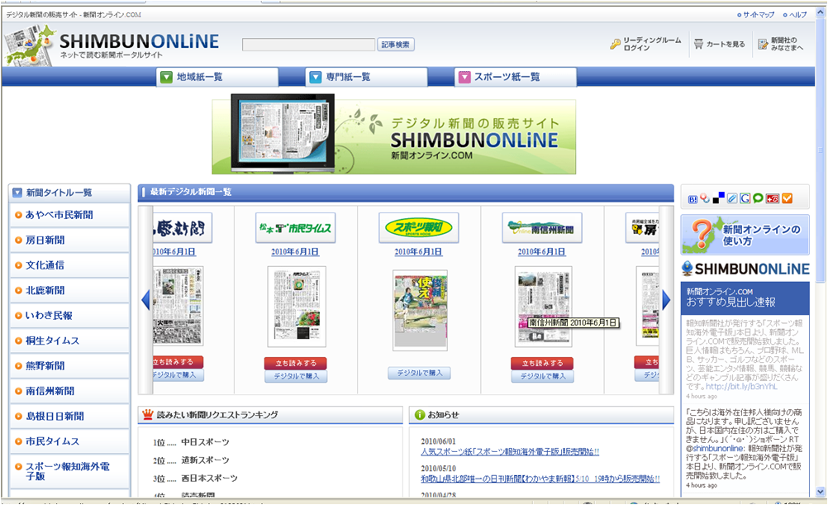The width and height of the screenshot is (828, 505).
Task: Select いわき民報 in the title list
Action: click(x=69, y=316)
